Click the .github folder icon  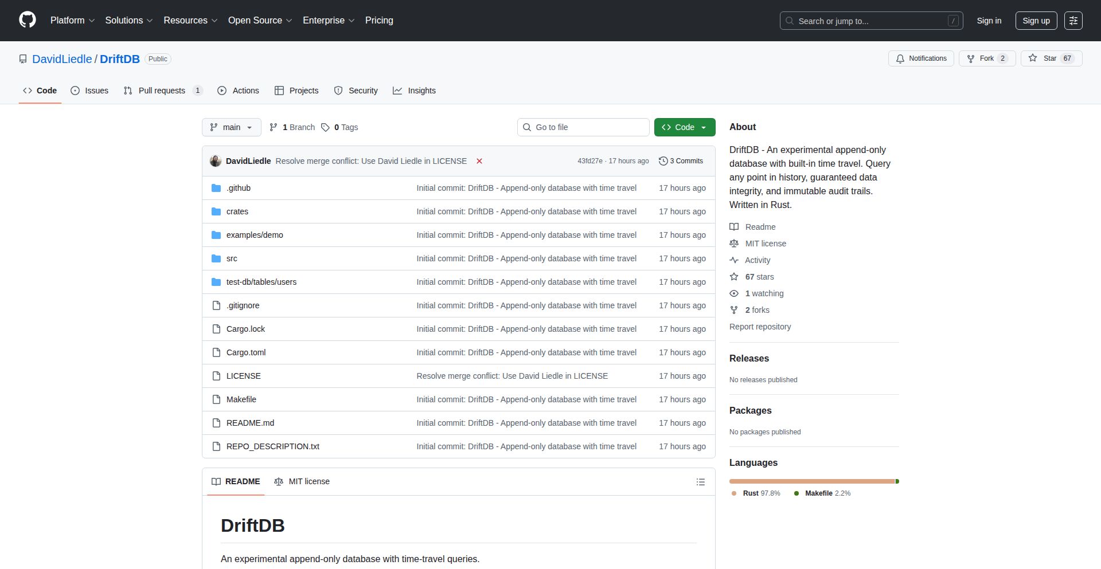(x=216, y=188)
